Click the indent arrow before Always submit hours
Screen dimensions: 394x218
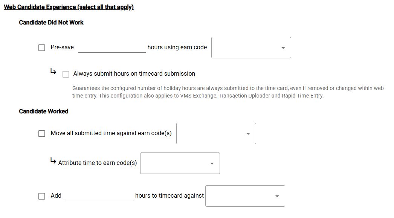click(53, 72)
